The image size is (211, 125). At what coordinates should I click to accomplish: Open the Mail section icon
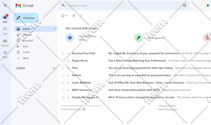5,17
